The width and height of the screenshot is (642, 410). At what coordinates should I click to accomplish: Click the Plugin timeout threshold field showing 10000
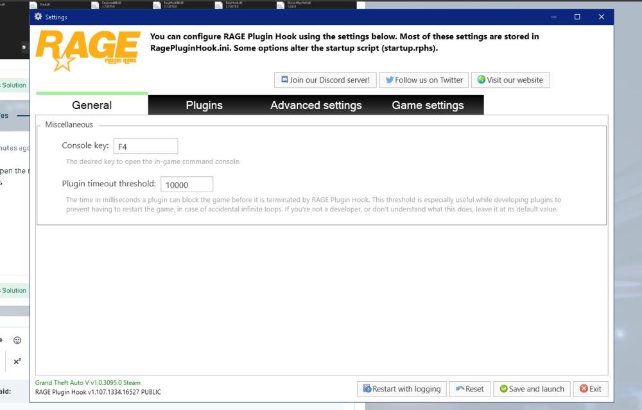tap(187, 184)
